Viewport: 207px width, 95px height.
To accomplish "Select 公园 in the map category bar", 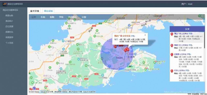I will click(84, 17).
